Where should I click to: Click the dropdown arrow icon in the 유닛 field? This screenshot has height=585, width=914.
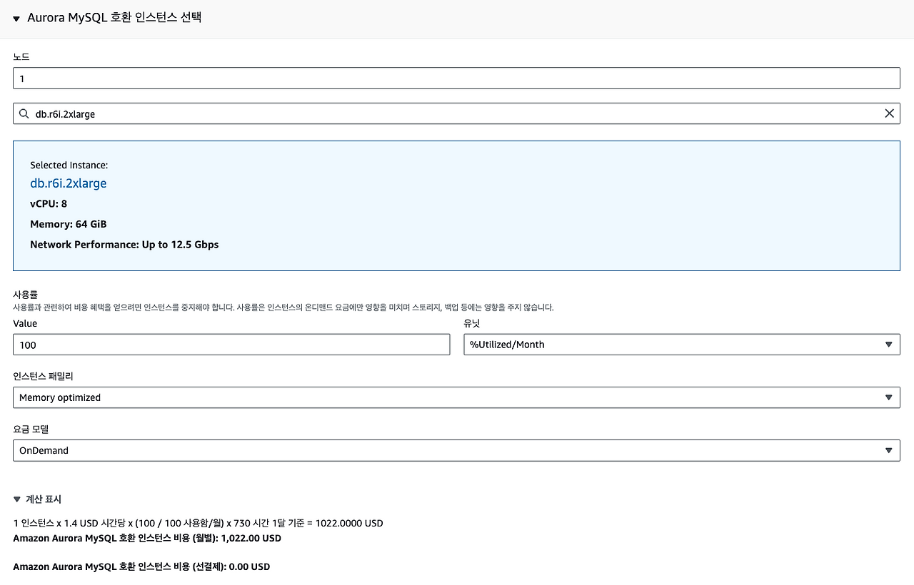[889, 344]
